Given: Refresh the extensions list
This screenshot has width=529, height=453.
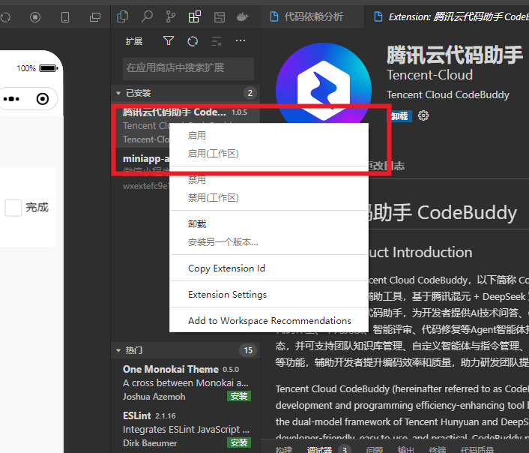Looking at the screenshot, I should click(193, 41).
